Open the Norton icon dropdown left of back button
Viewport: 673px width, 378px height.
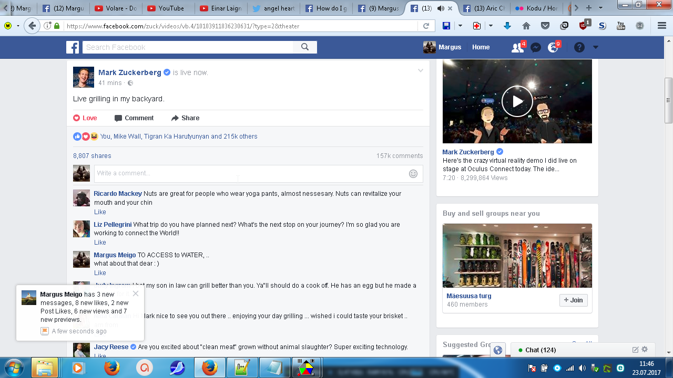pos(18,26)
